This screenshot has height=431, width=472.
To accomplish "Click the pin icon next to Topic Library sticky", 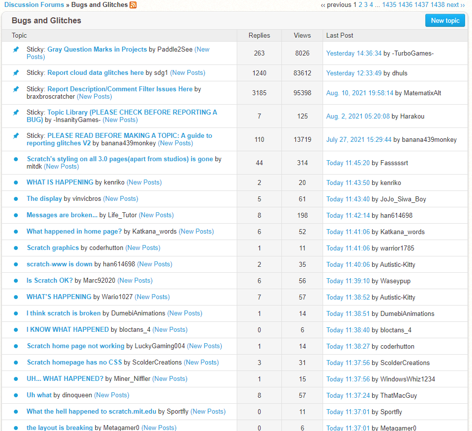I will pyautogui.click(x=16, y=112).
